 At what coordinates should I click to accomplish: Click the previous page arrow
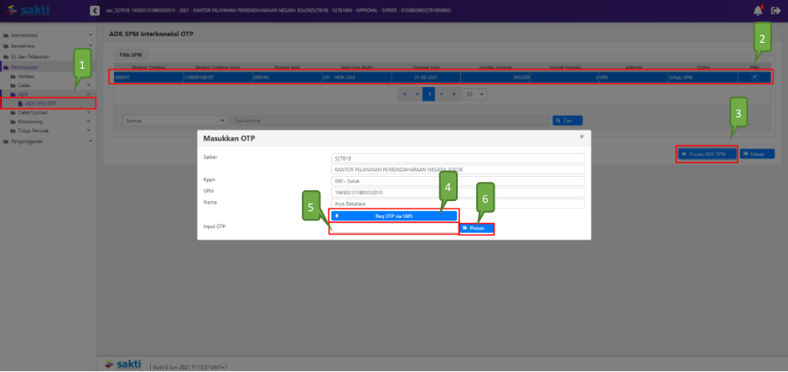(x=417, y=94)
